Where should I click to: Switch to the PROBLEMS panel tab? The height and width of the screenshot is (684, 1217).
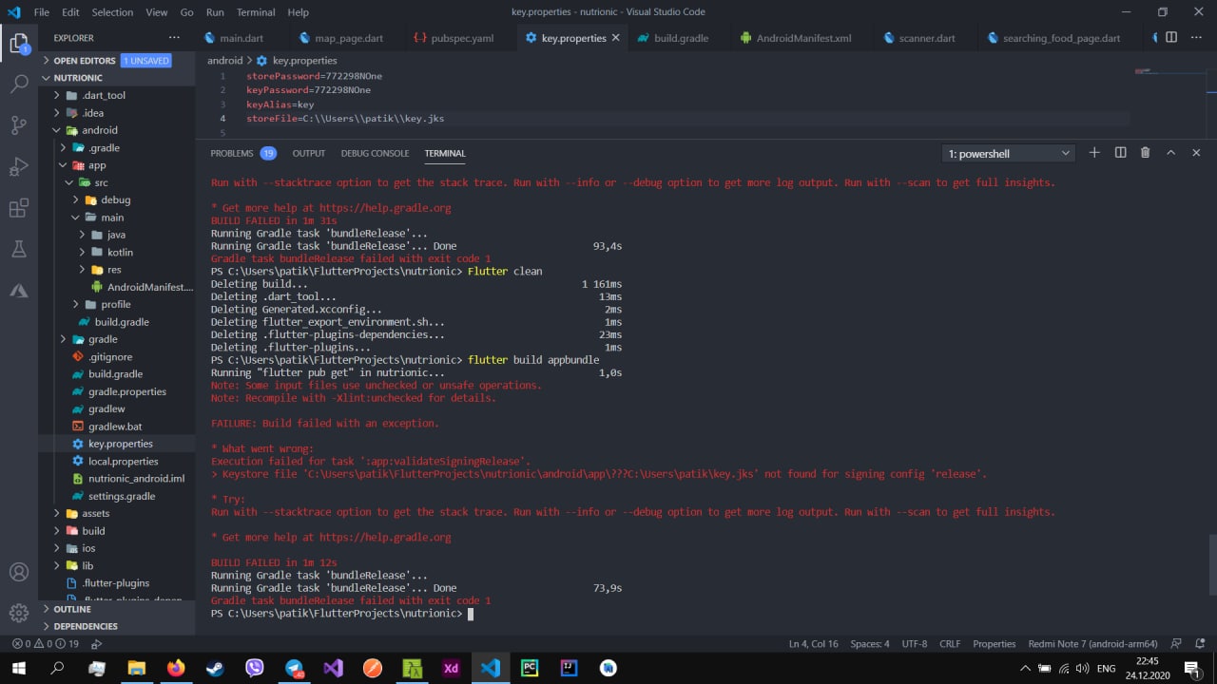(242, 153)
